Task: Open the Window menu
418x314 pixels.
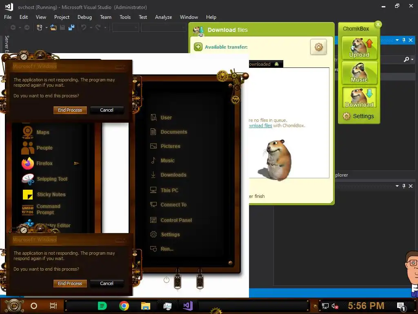Action: pos(189,17)
